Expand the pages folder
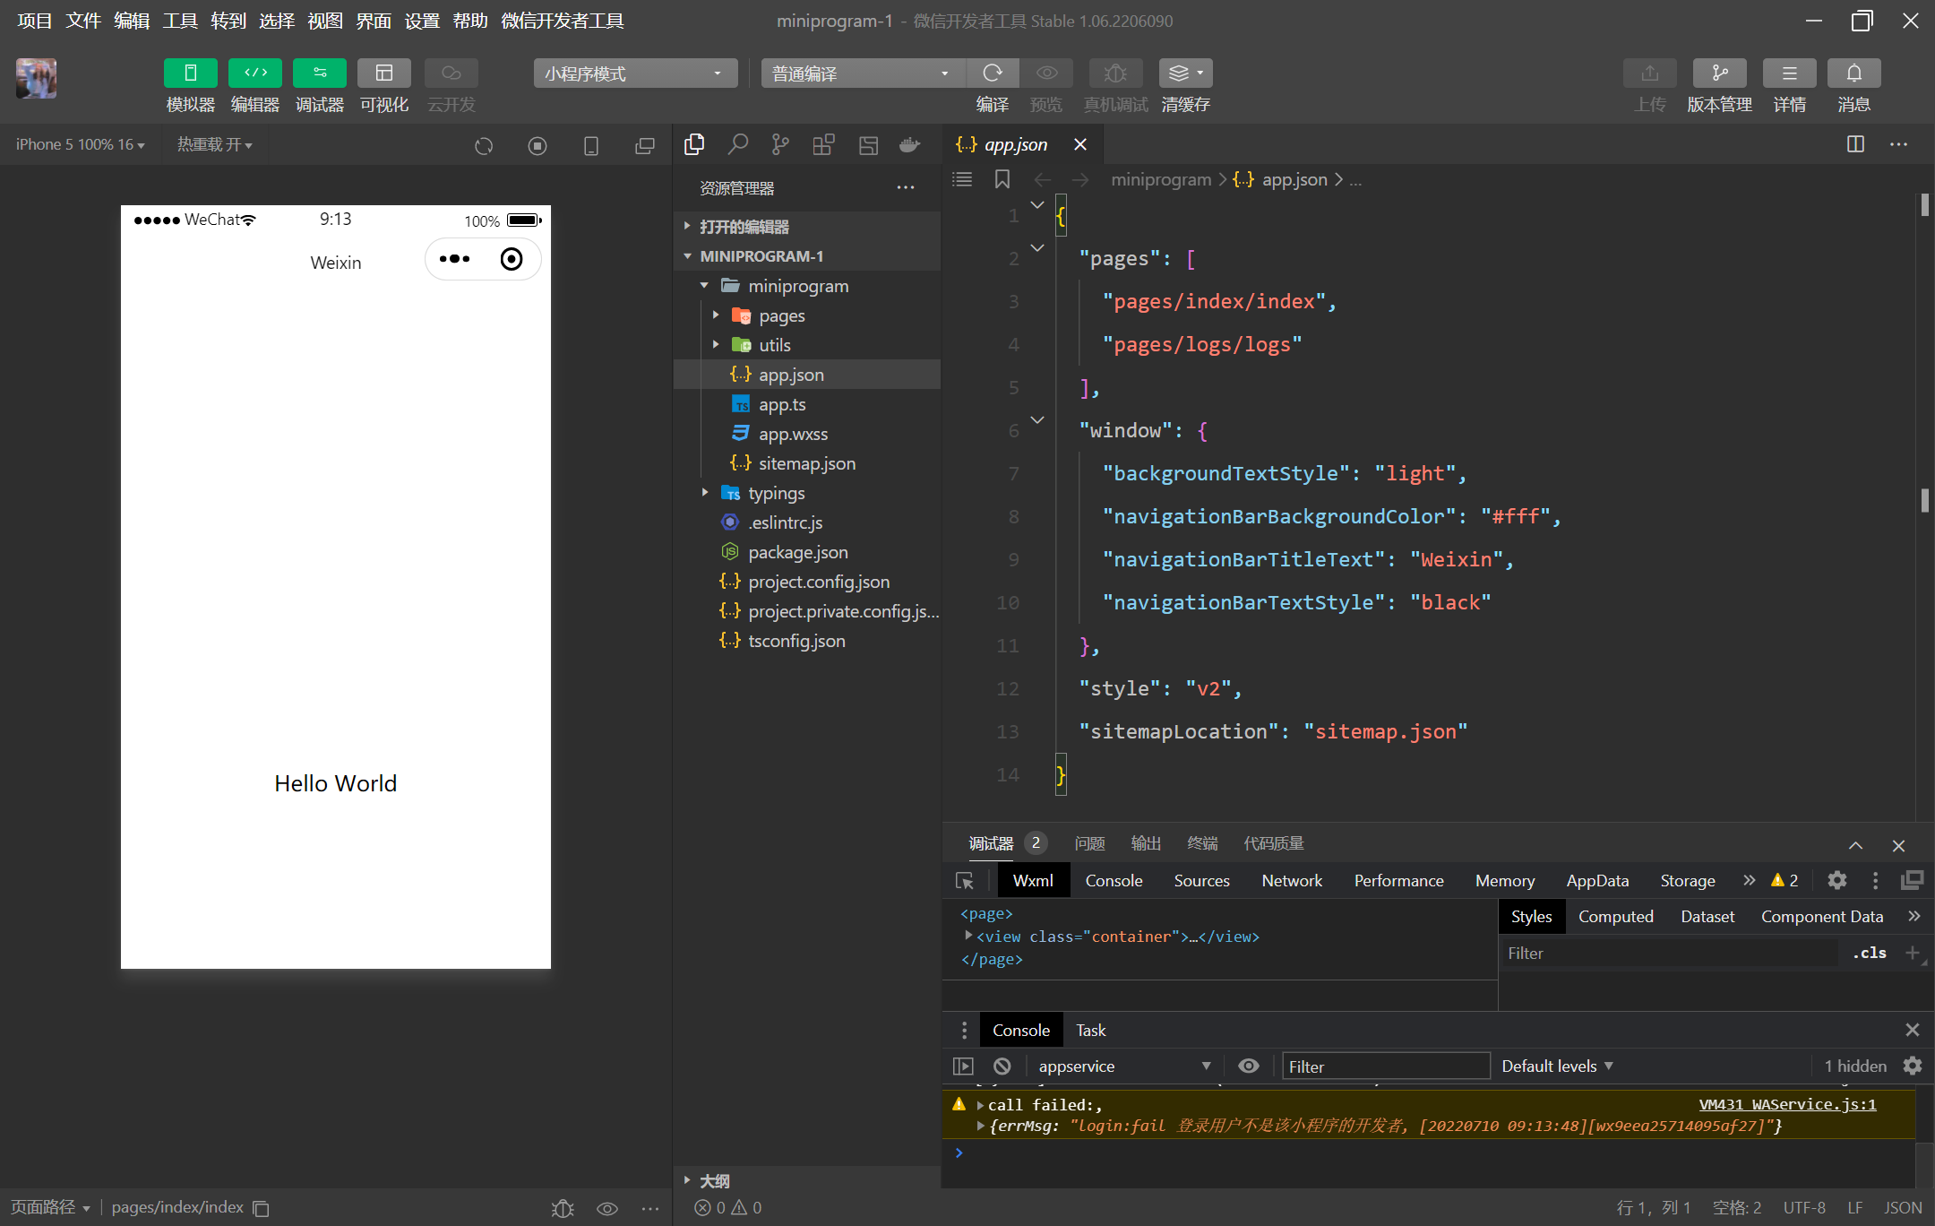 click(807, 315)
